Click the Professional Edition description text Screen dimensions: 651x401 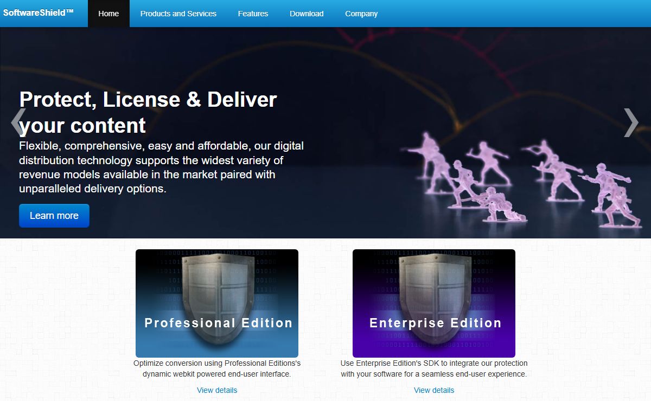click(x=217, y=368)
